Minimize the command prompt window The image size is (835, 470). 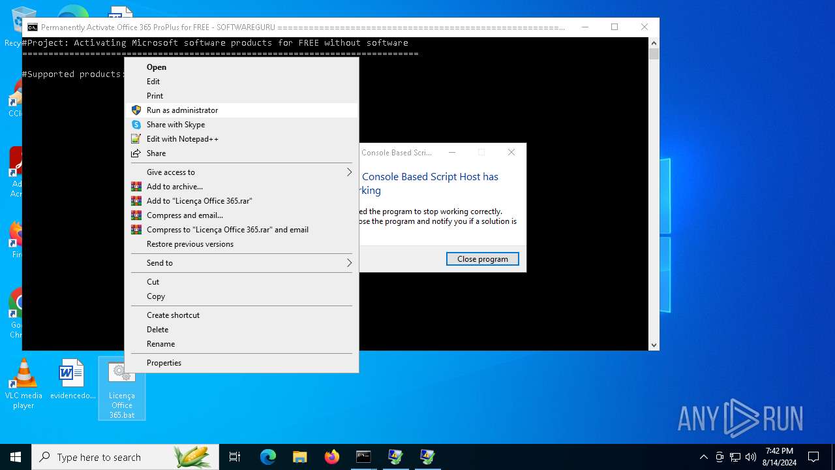pos(584,27)
